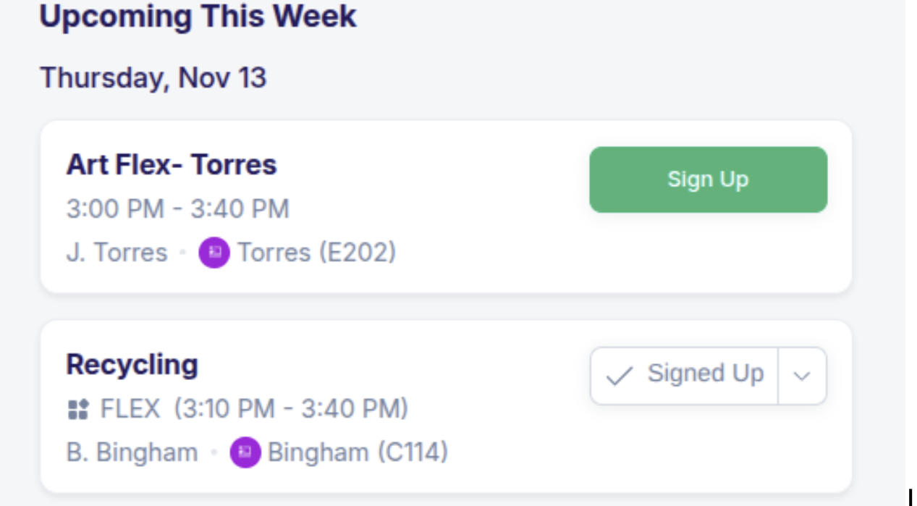
Task: Click the purple room icon beside Bingham (C114)
Action: point(245,452)
